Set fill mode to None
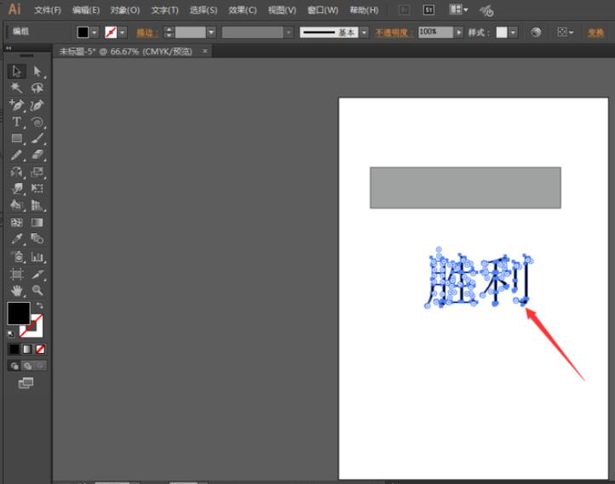 coord(40,349)
